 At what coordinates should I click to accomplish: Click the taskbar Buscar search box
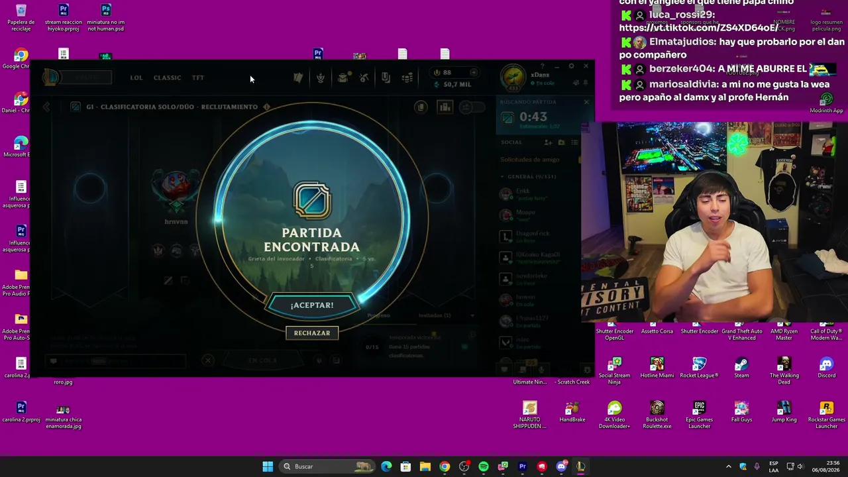point(327,466)
